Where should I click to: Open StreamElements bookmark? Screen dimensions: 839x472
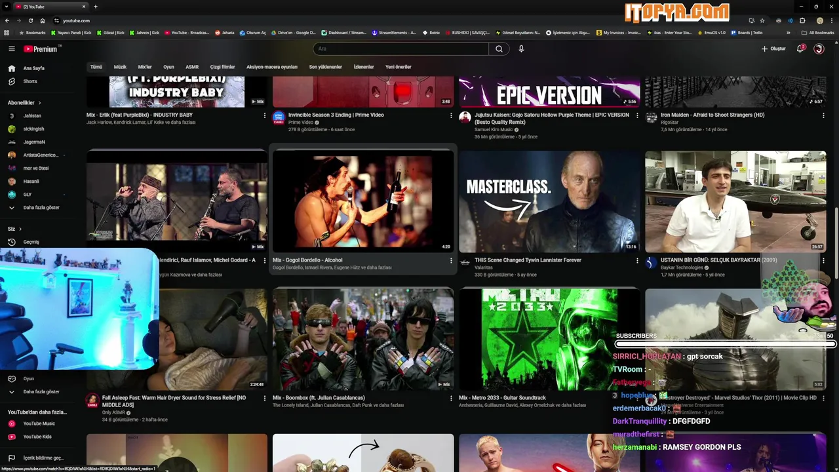pos(394,32)
